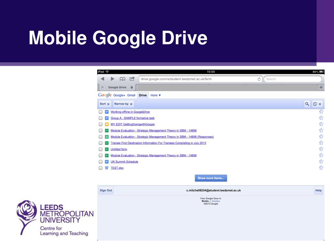Screen dimensions: 334x251
Task: Tap the browser forward arrow
Action: (112, 79)
